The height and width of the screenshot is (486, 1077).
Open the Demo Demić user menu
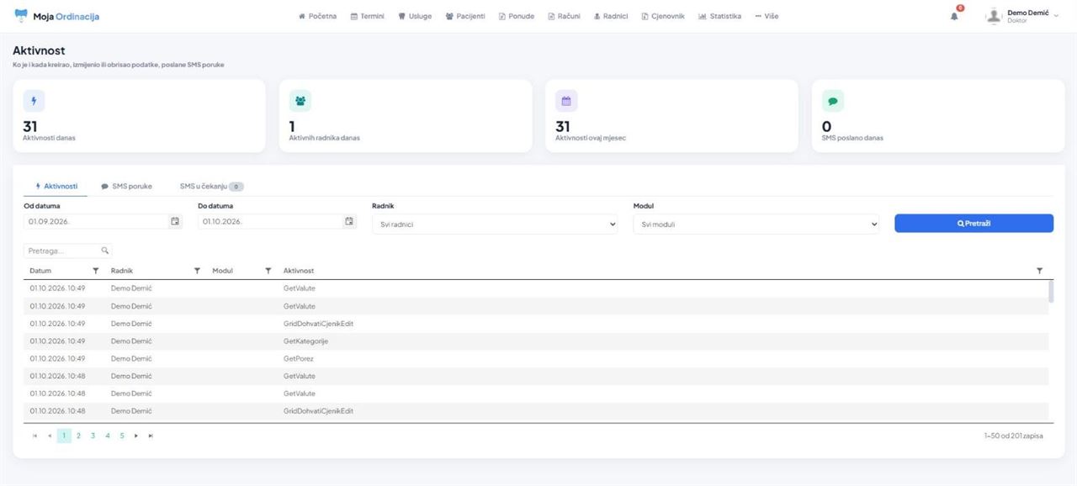pyautogui.click(x=1022, y=16)
